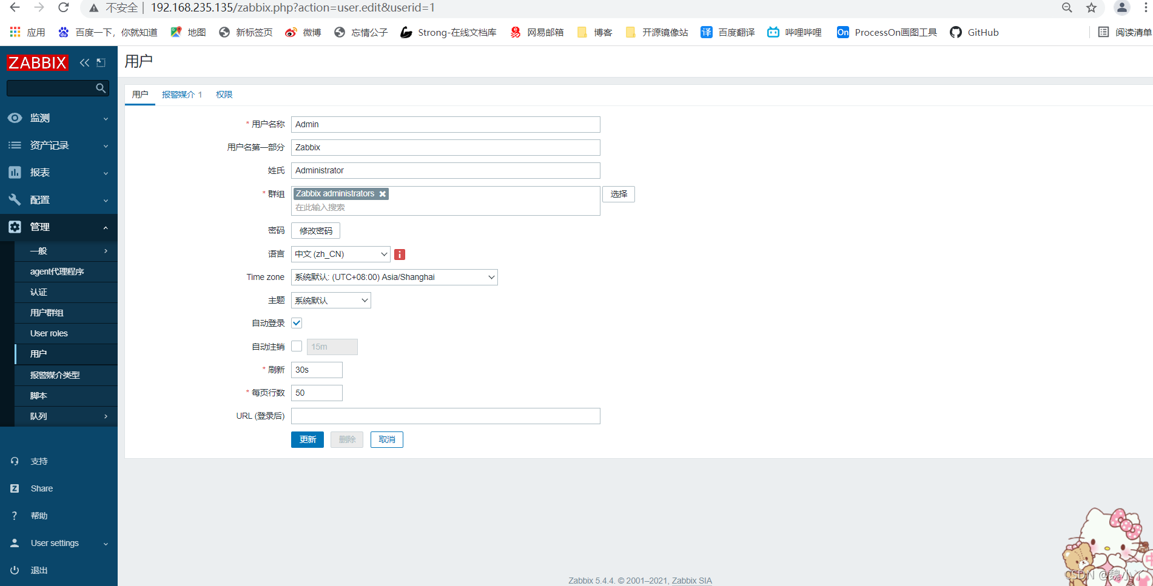
Task: Switch to the 用户 tab
Action: (140, 95)
